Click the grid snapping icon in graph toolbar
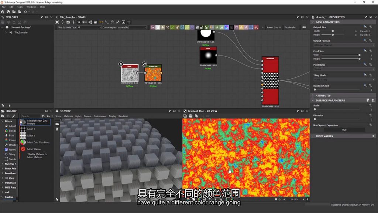Viewport: 378px width, 213px height. pyautogui.click(x=129, y=22)
